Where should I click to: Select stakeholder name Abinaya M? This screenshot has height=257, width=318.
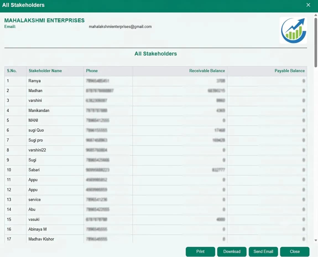point(38,229)
